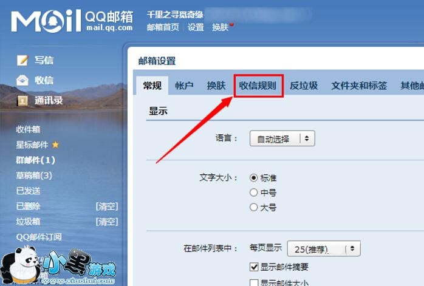Empty trash via 清空 next to 已删除
The image size is (424, 286).
(x=107, y=206)
